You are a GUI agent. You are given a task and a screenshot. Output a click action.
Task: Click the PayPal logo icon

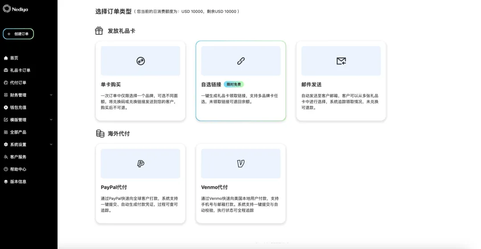pos(140,164)
